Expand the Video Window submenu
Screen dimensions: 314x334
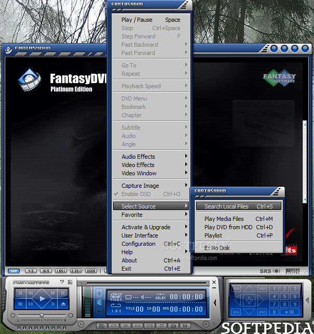pos(151,173)
